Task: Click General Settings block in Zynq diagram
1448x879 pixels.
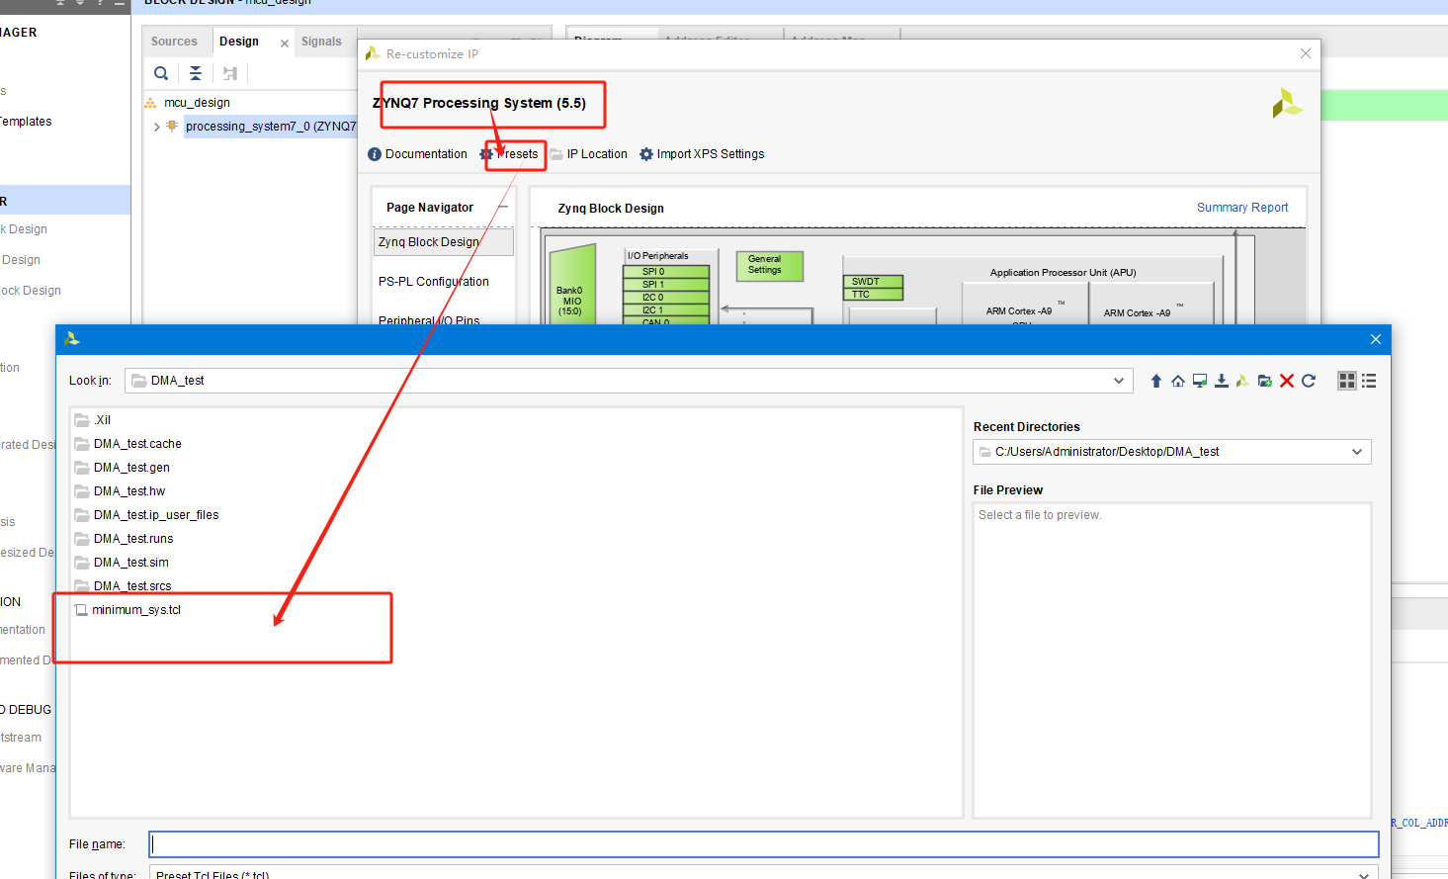Action: coord(769,265)
